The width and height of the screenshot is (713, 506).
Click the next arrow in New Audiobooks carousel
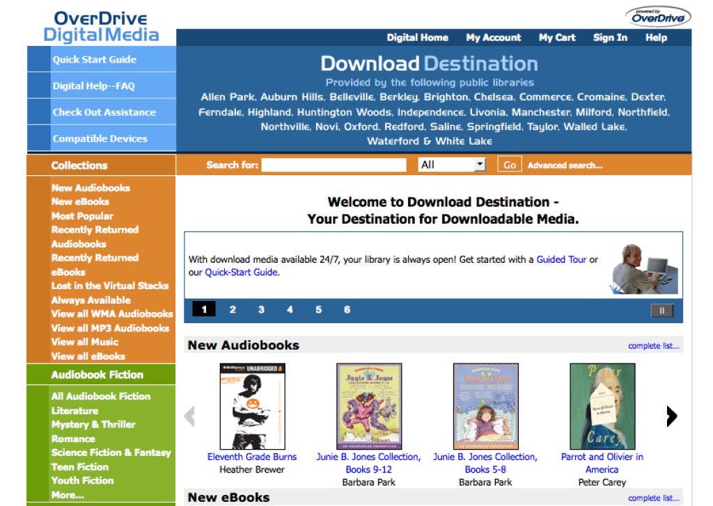pyautogui.click(x=672, y=416)
